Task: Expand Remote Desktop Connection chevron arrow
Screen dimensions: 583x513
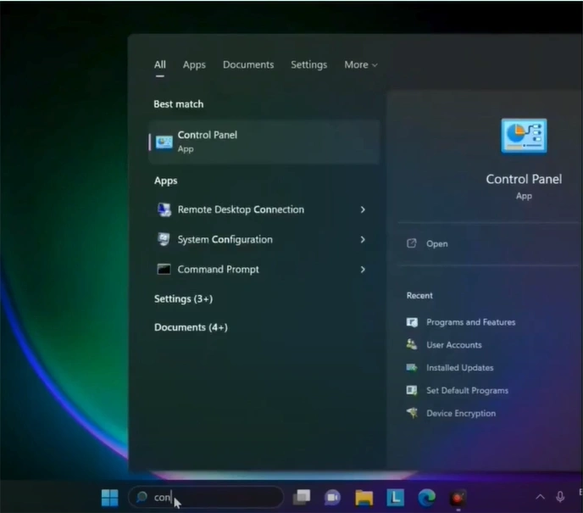Action: [363, 209]
